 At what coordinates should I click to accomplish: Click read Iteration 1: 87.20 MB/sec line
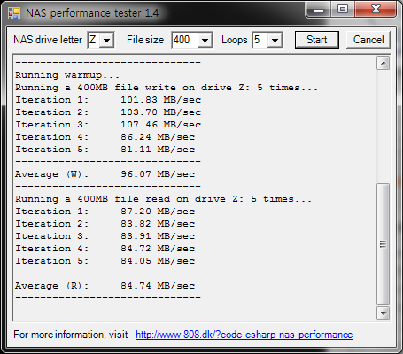click(105, 212)
